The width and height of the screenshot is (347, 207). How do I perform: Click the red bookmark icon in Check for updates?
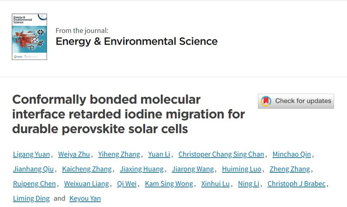click(x=266, y=102)
